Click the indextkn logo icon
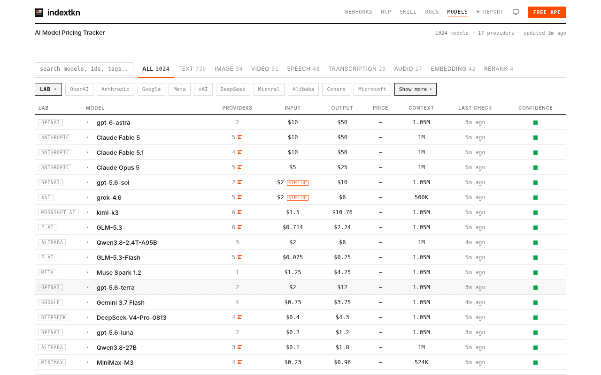The width and height of the screenshot is (601, 375). 39,13
